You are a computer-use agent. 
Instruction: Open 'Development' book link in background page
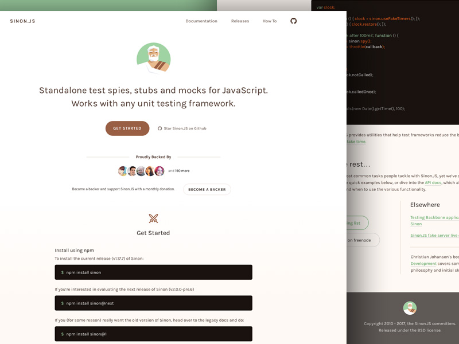pos(423,264)
